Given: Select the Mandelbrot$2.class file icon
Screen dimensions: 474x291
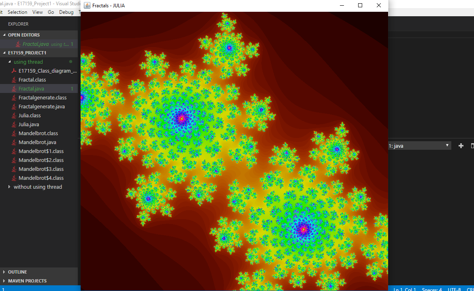Looking at the screenshot, I should click(15, 160).
